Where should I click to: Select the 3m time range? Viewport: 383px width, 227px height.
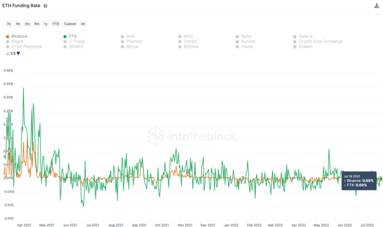click(x=27, y=24)
